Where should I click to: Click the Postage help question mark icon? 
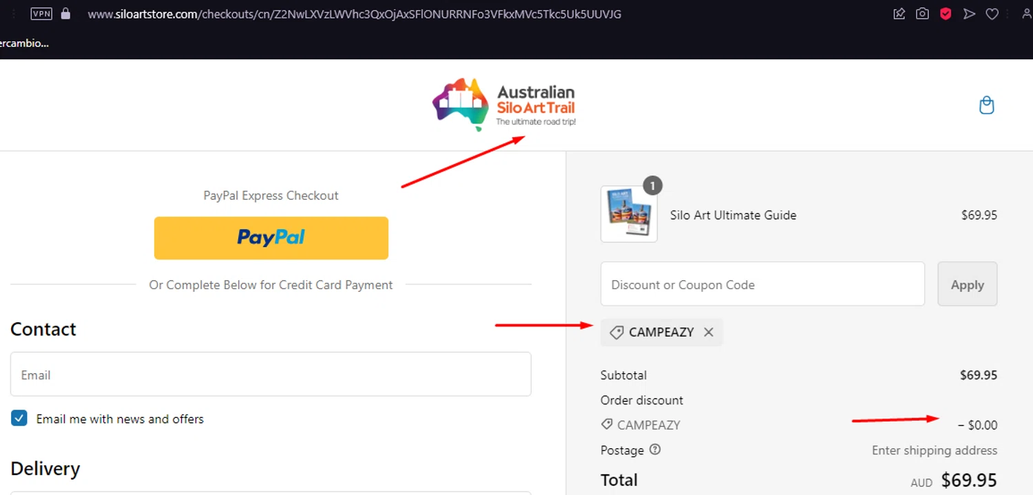pos(655,450)
